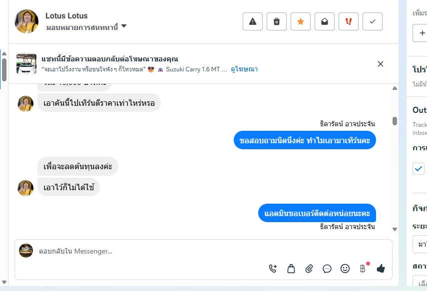Flag conversation with red exclamation marks
This screenshot has width=427, height=291.
click(349, 21)
